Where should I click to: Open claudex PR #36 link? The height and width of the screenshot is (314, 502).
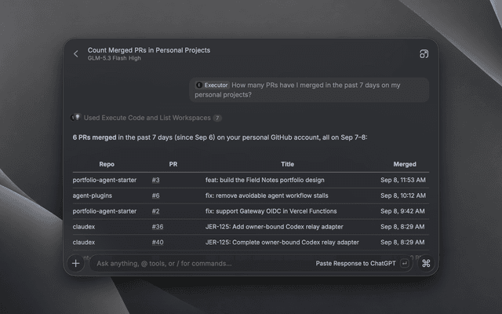click(158, 227)
